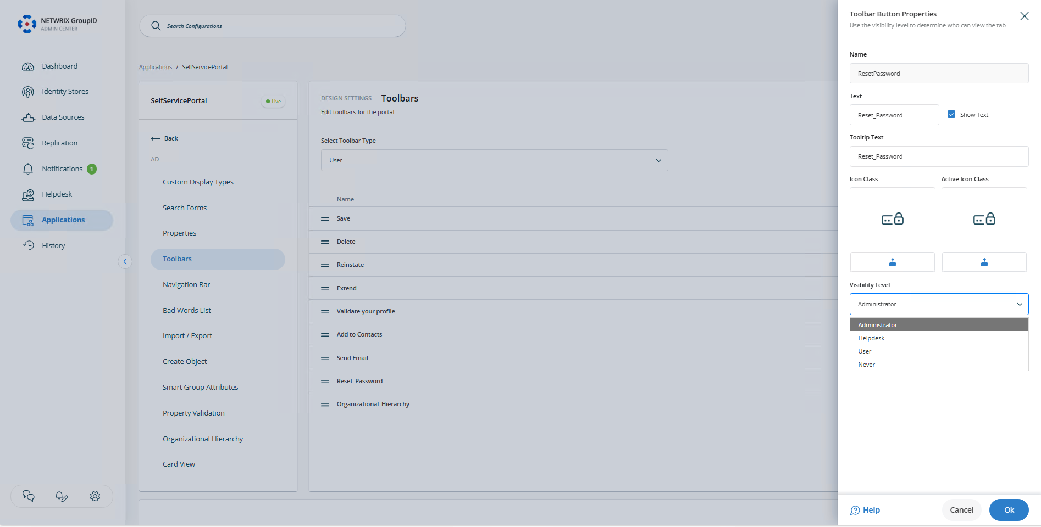
Task: Enable the Show Text checkbox
Action: (951, 114)
